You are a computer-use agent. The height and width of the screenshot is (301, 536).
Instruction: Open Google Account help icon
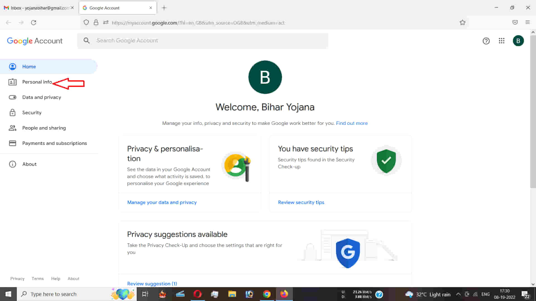pos(486,41)
